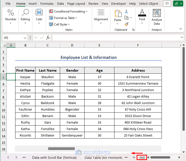Switch to the Page Layout tab
The height and width of the screenshot is (161, 186).
pyautogui.click(x=76, y=4)
